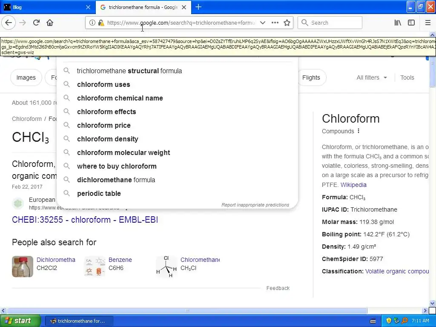This screenshot has height=327, width=436.
Task: Open the Benzene related search
Action: coord(120,260)
